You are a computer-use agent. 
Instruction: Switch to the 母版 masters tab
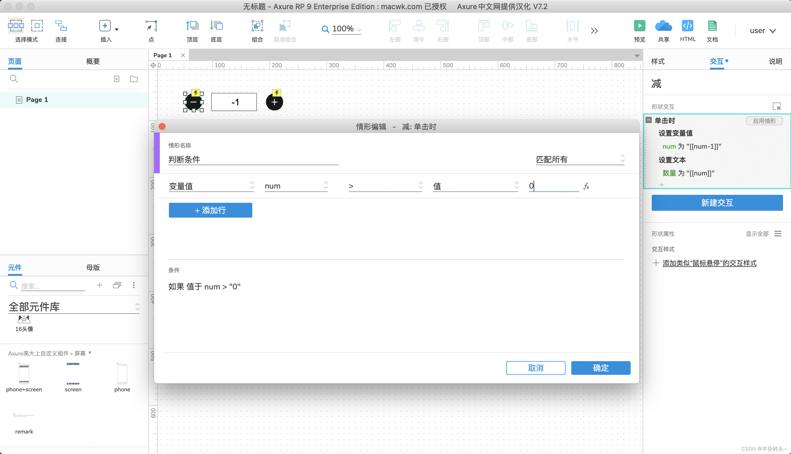93,267
